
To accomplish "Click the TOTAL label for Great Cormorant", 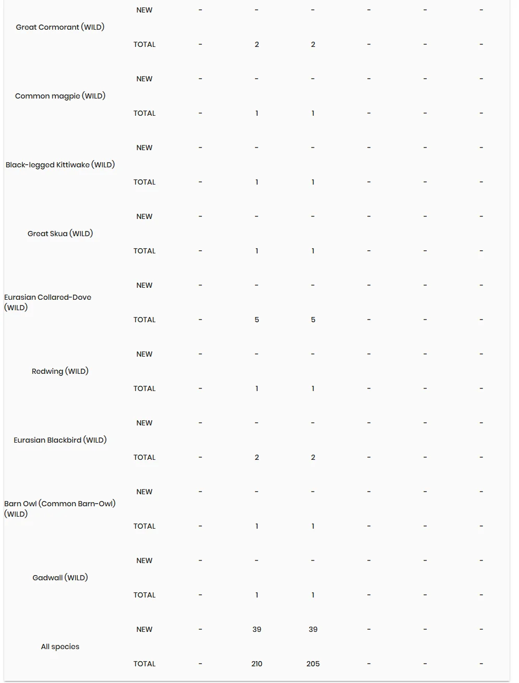I will pyautogui.click(x=144, y=44).
